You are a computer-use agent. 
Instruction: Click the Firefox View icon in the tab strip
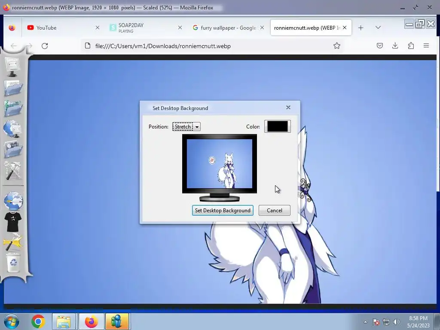click(12, 27)
